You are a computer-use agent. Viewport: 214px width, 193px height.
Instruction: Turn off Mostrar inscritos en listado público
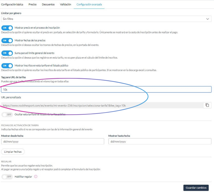7,66
